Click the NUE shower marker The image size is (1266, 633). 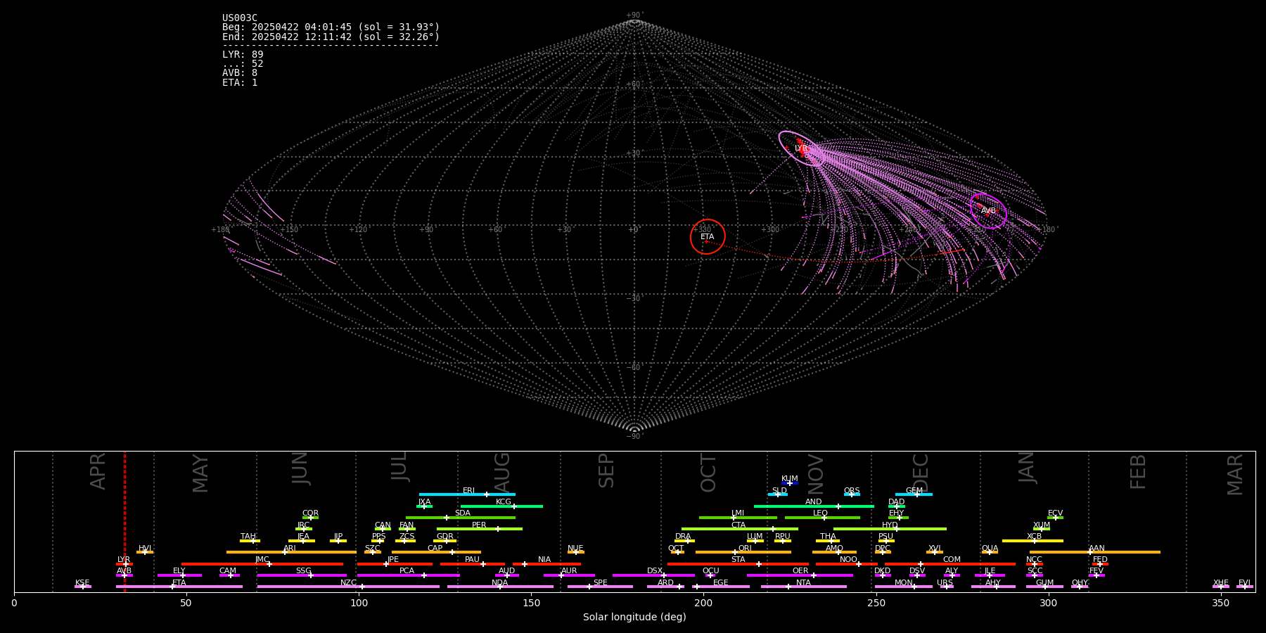click(576, 552)
